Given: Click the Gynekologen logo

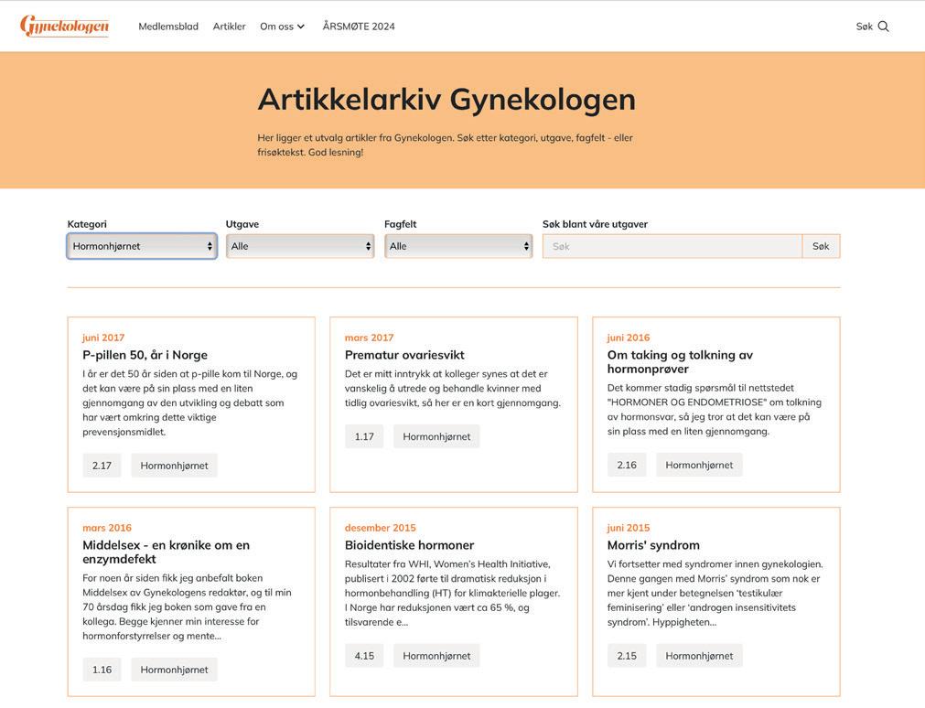Looking at the screenshot, I should 64,26.
